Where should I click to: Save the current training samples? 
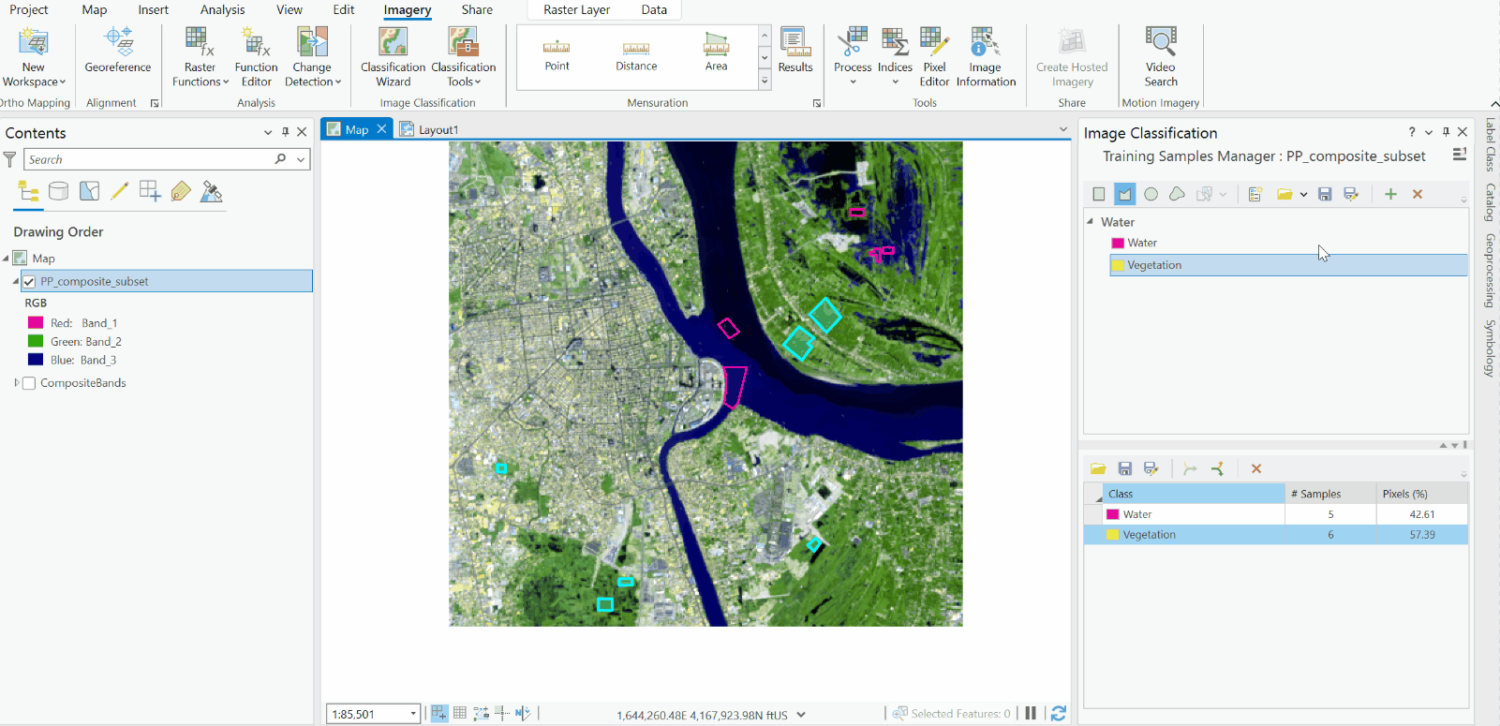click(1125, 468)
